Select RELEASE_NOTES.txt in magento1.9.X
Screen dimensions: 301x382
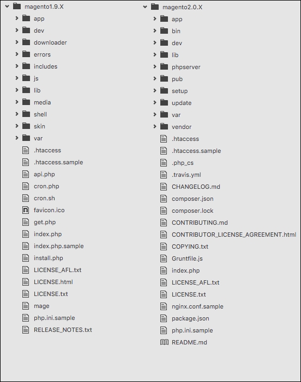tap(63, 330)
